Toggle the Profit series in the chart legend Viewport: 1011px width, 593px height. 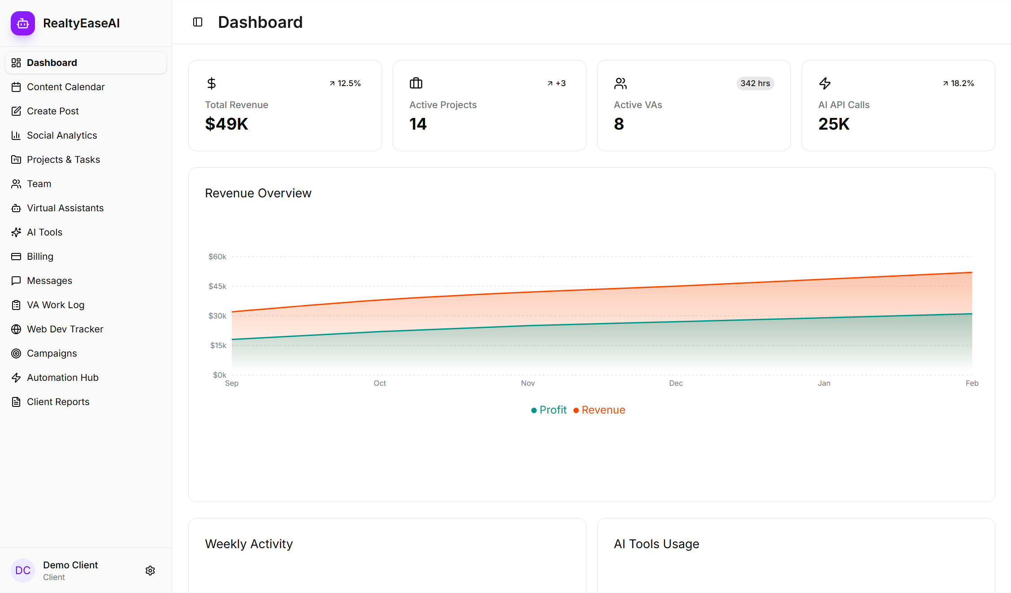click(x=548, y=410)
